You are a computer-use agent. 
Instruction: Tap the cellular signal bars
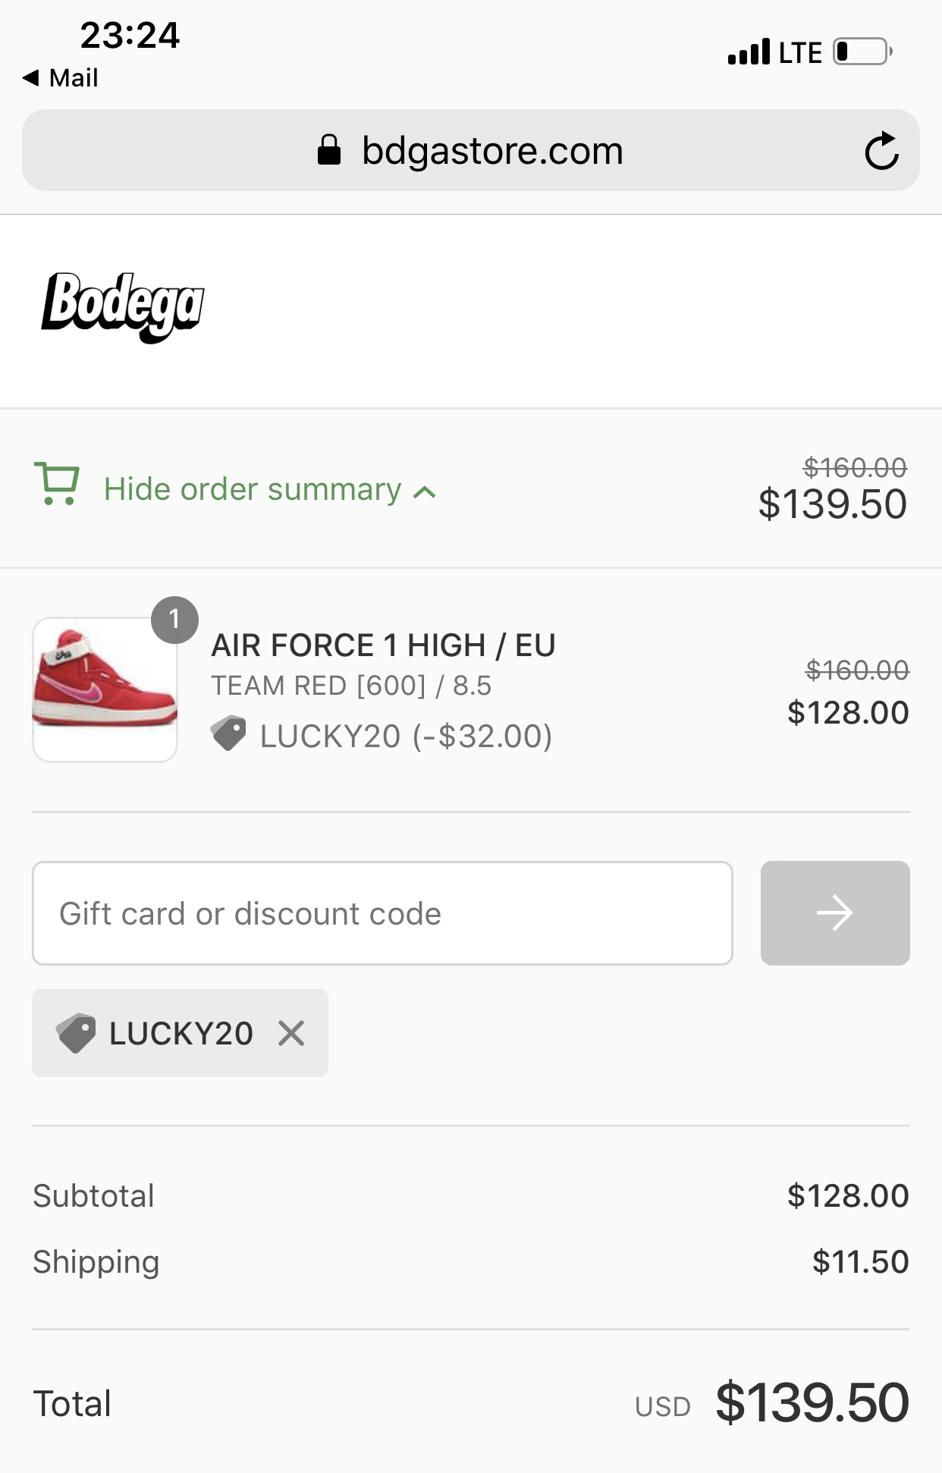point(749,52)
